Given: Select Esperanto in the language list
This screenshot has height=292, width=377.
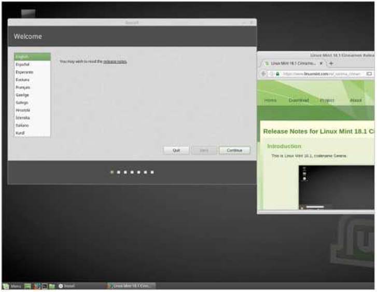Looking at the screenshot, I should click(32, 72).
